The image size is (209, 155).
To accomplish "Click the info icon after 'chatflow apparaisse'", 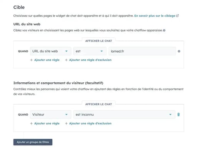I will pos(164,30).
